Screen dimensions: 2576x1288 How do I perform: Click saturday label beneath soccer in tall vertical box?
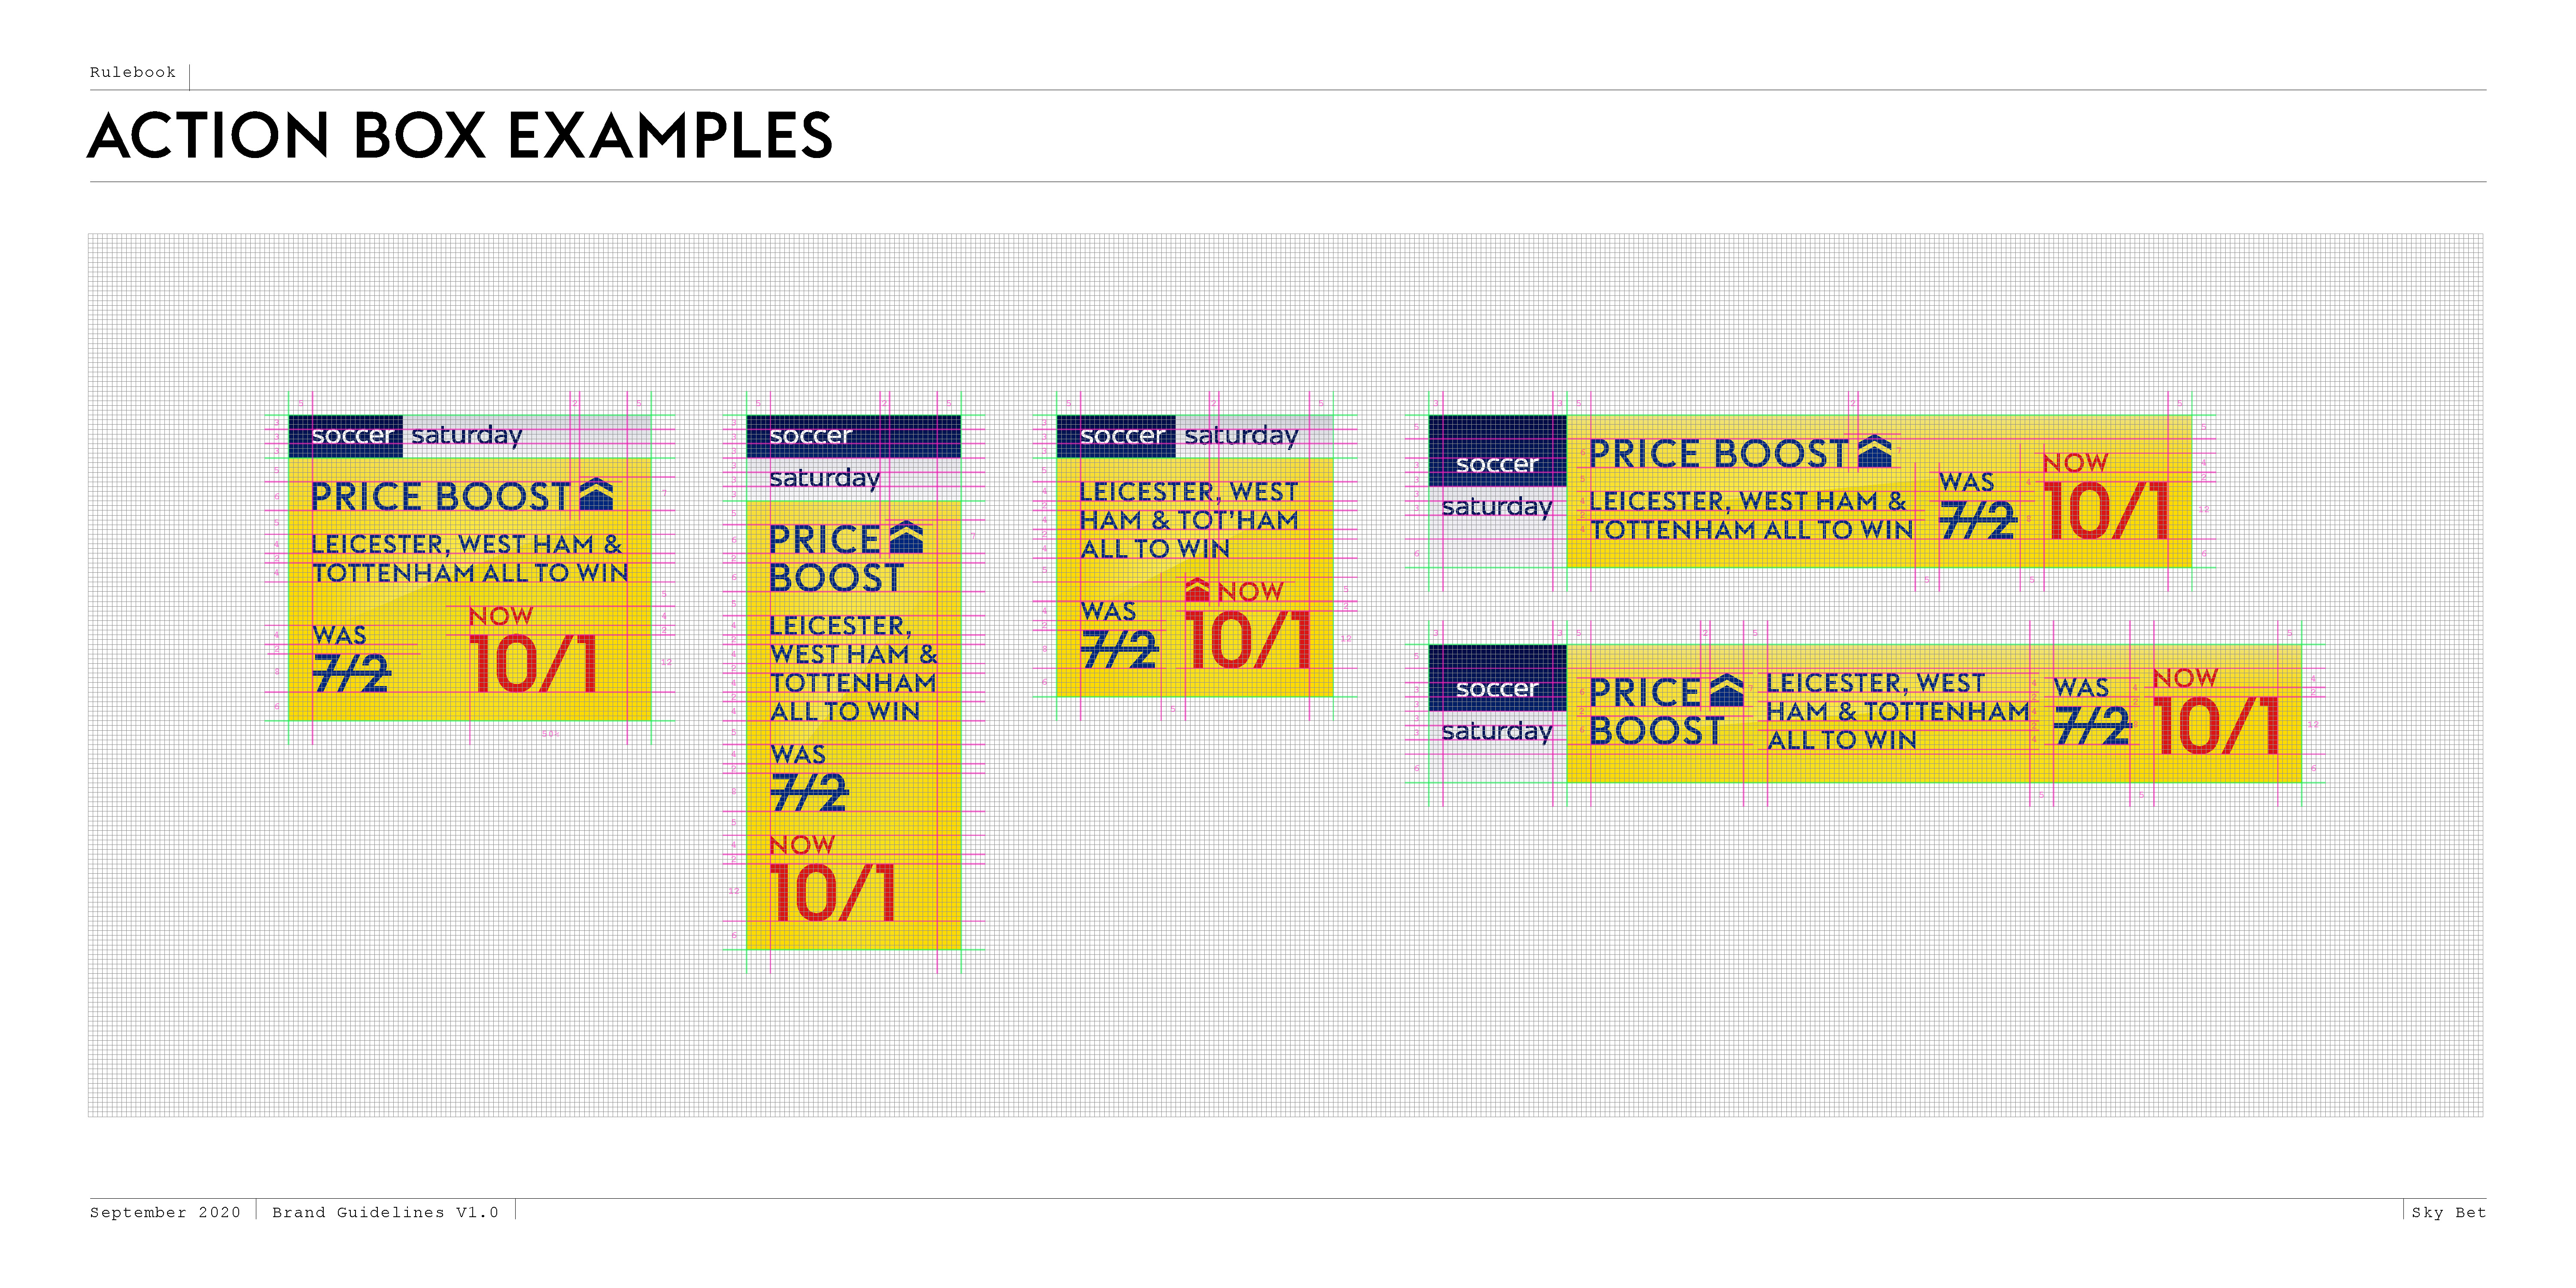[x=824, y=478]
